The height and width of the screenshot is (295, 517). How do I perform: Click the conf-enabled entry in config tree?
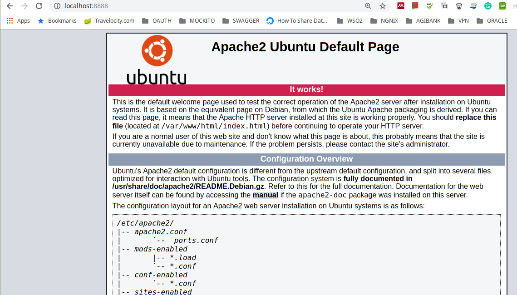(x=161, y=275)
